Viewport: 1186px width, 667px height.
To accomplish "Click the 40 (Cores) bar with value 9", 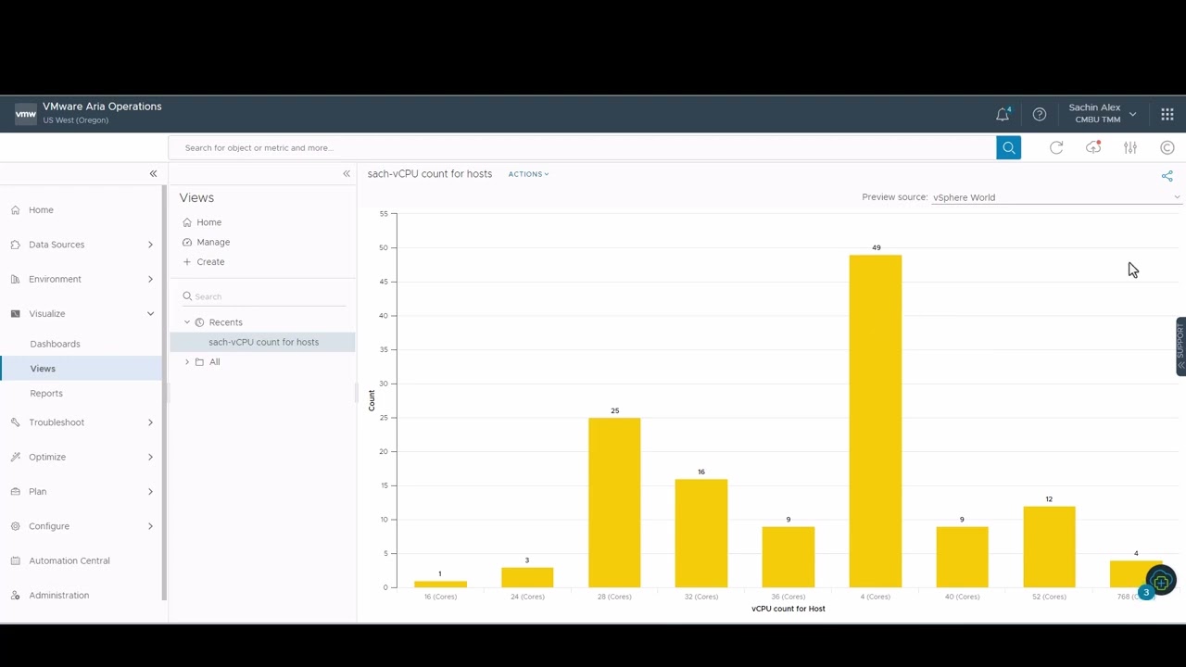I will tap(962, 557).
